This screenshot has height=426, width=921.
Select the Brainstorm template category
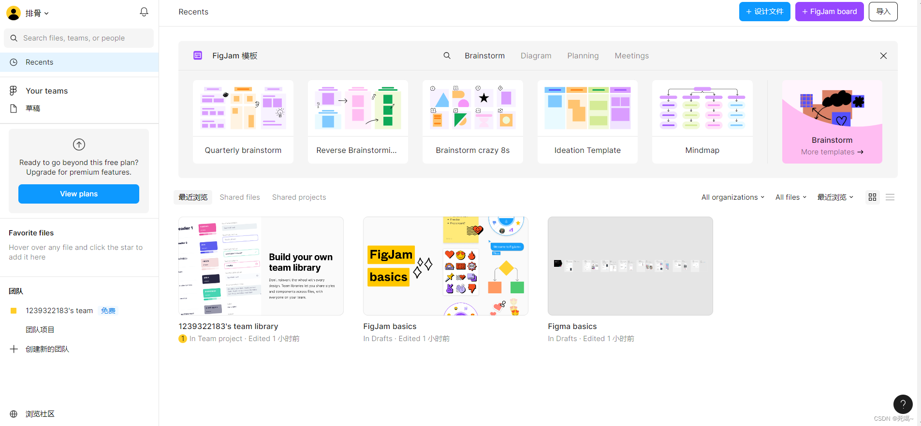484,56
